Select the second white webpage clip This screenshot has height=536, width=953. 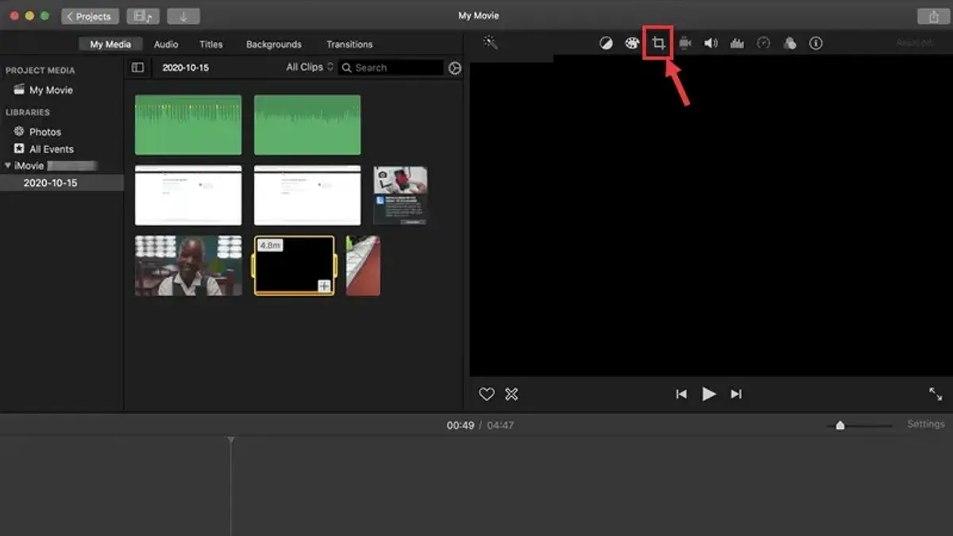[x=307, y=195]
